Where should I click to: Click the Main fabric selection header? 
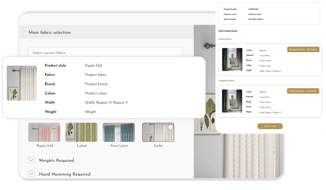click(50, 32)
